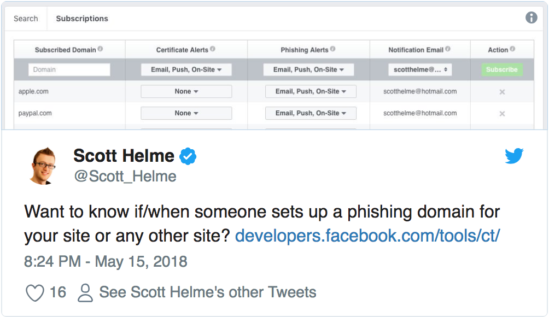Select the Subscriptions tab
The image size is (549, 317).
82,19
